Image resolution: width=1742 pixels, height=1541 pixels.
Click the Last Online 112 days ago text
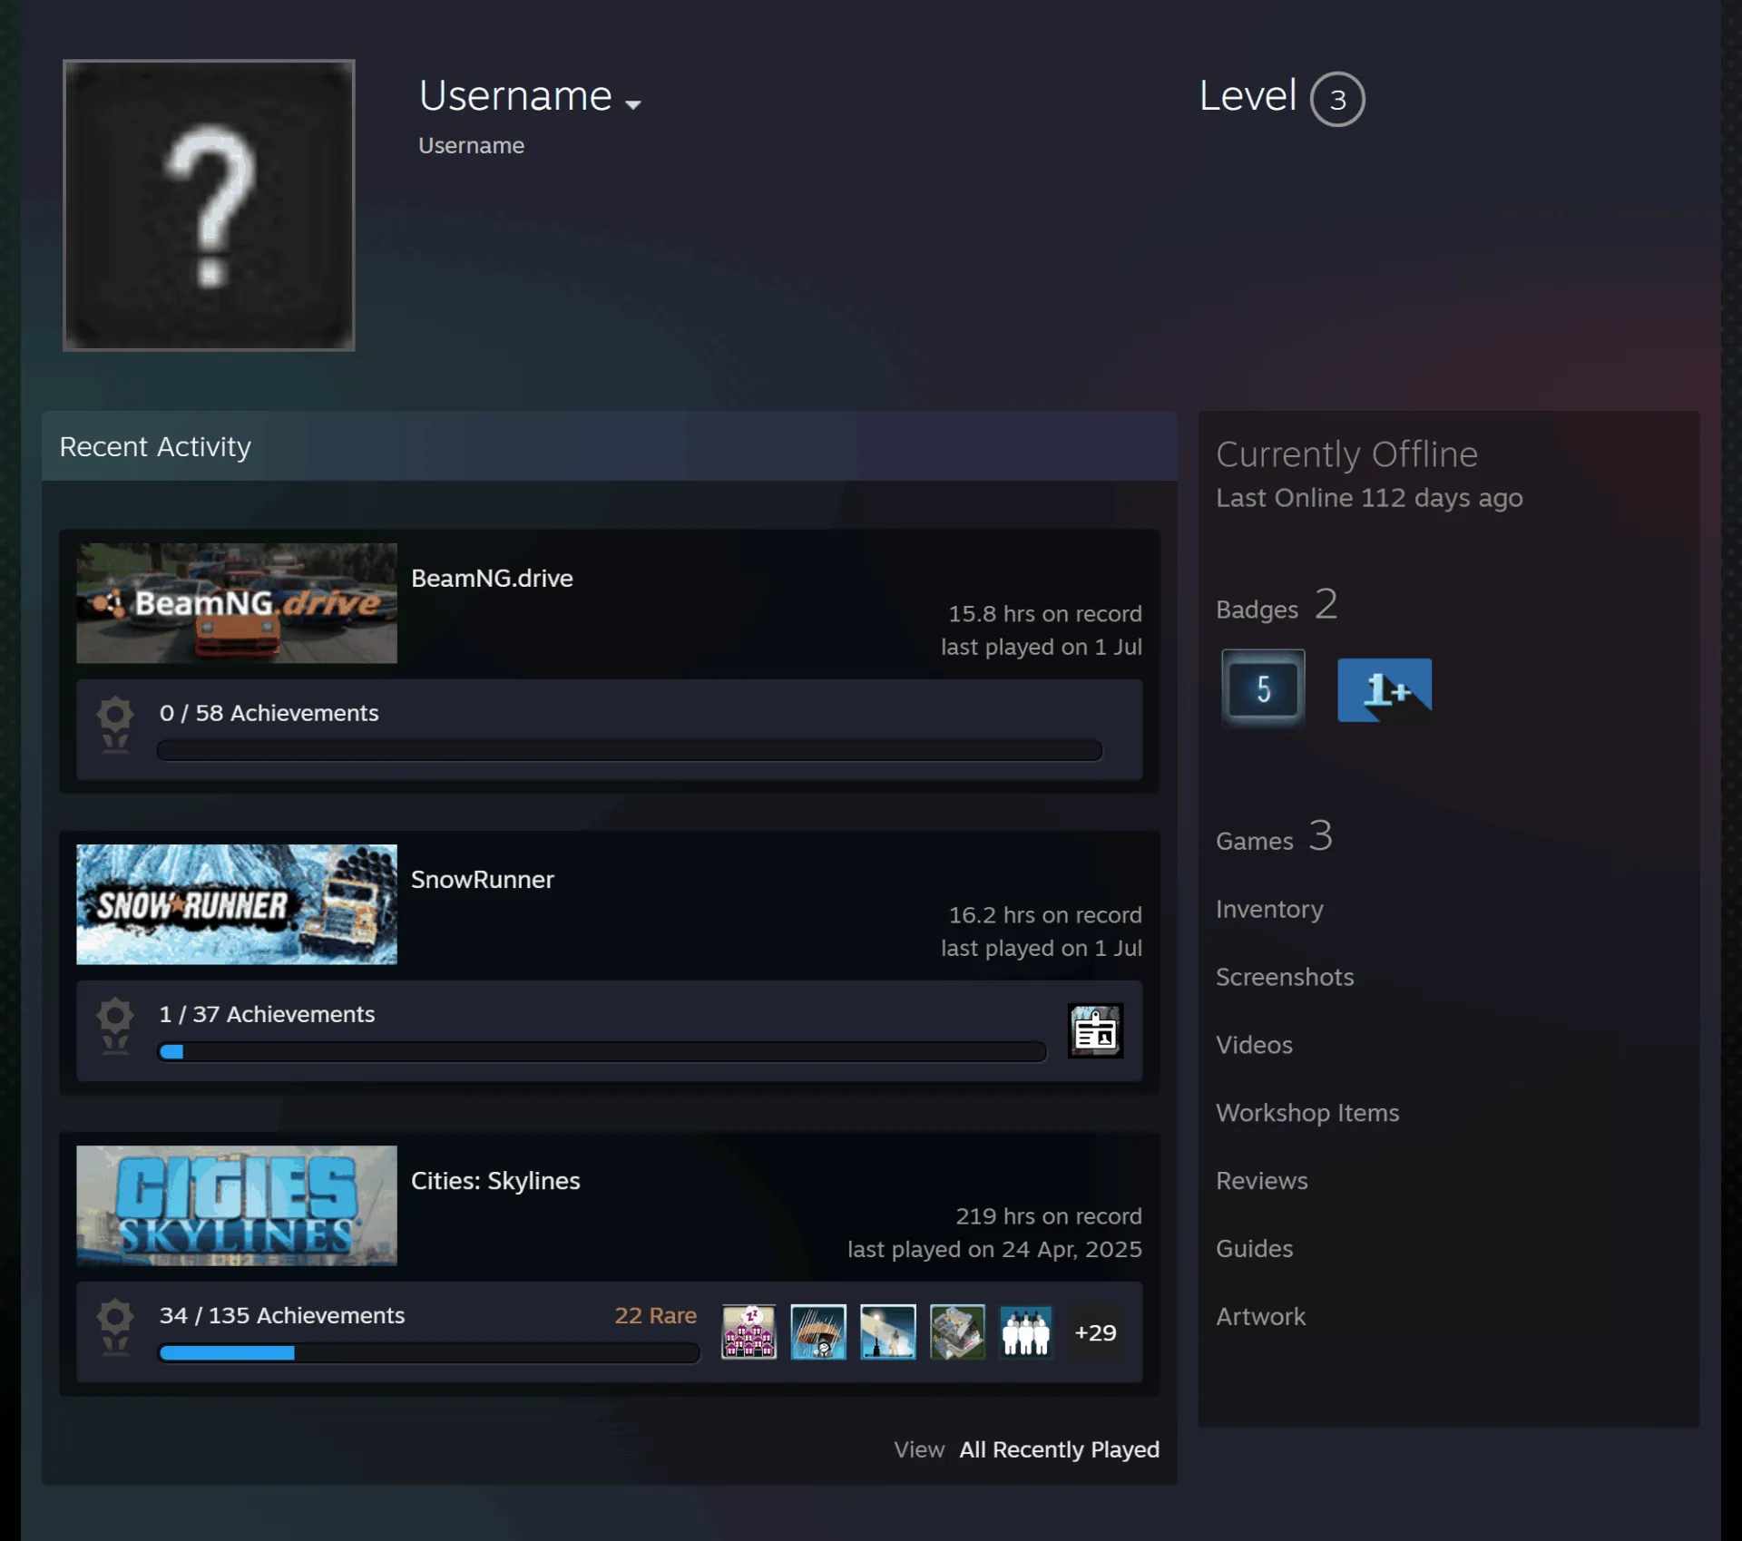(x=1369, y=498)
